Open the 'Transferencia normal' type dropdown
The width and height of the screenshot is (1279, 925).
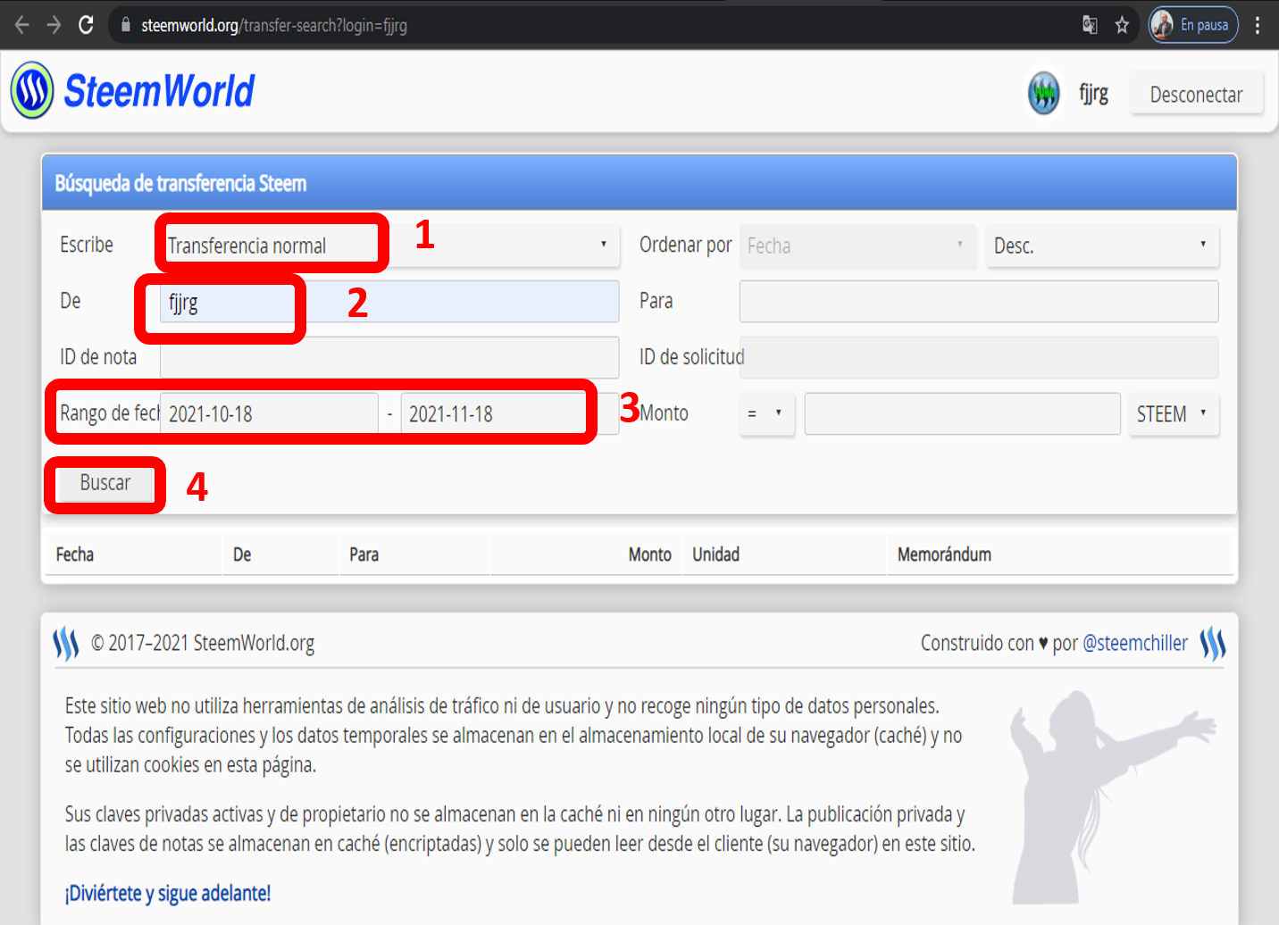(x=389, y=246)
